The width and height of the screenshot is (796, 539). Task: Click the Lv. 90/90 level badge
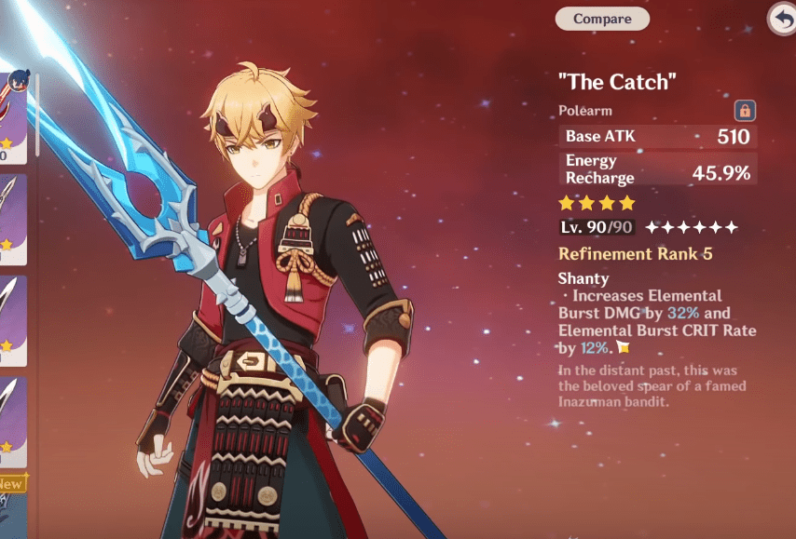(x=597, y=227)
